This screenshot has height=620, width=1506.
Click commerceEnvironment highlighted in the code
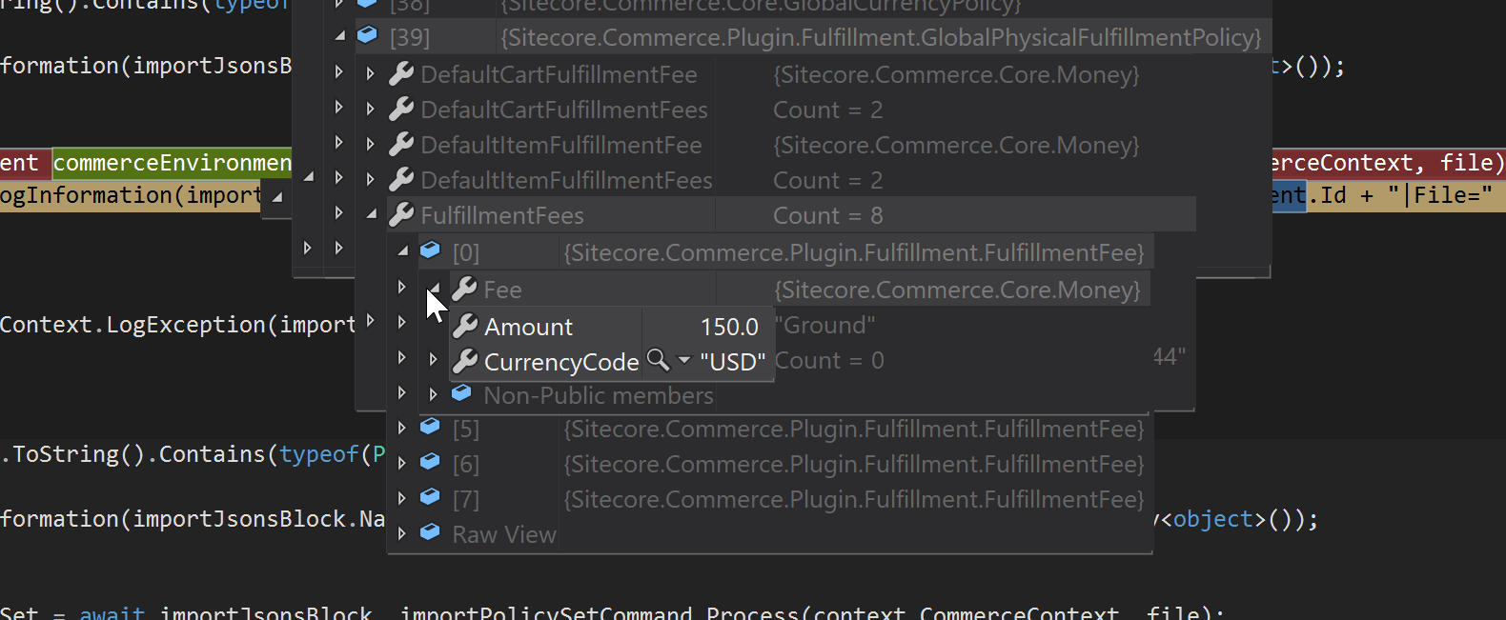[173, 163]
